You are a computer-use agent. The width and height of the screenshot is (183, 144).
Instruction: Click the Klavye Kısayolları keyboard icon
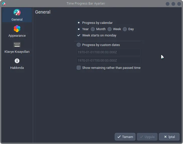pos(17,45)
